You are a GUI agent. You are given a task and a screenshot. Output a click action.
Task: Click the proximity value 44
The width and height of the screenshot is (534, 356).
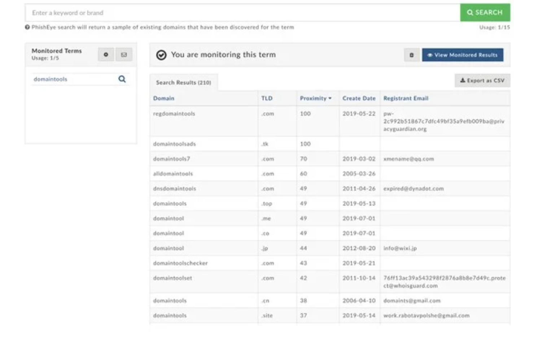(303, 248)
